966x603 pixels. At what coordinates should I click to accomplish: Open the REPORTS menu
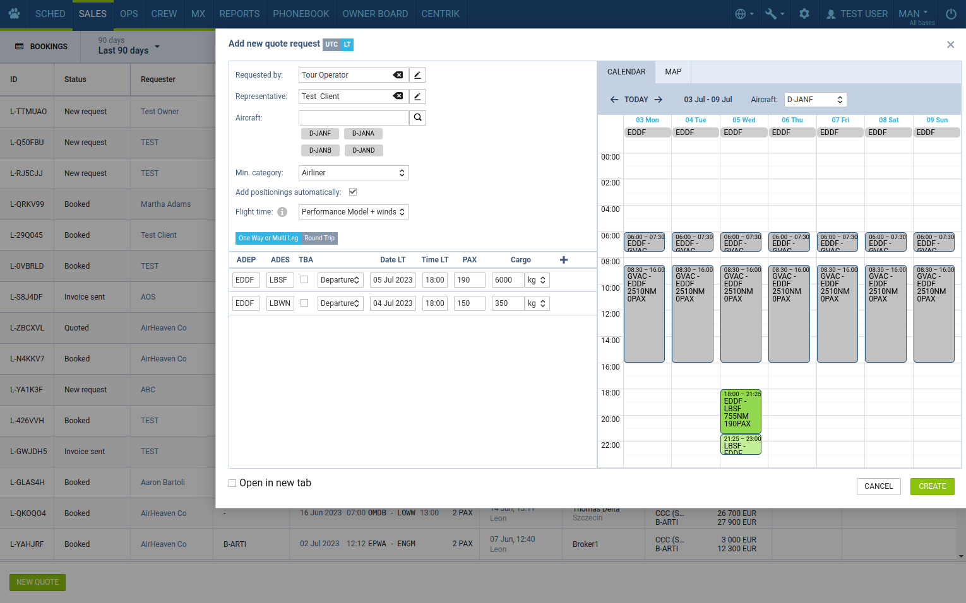click(x=239, y=14)
